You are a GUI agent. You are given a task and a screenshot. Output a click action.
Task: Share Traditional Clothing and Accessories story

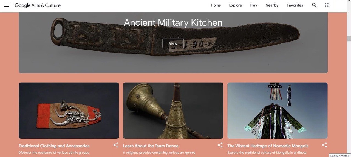coord(116,145)
